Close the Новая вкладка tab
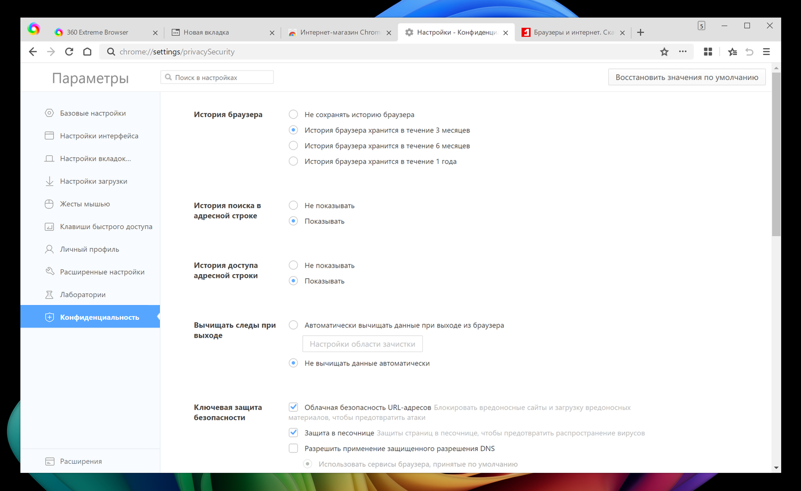This screenshot has height=491, width=801. [272, 33]
